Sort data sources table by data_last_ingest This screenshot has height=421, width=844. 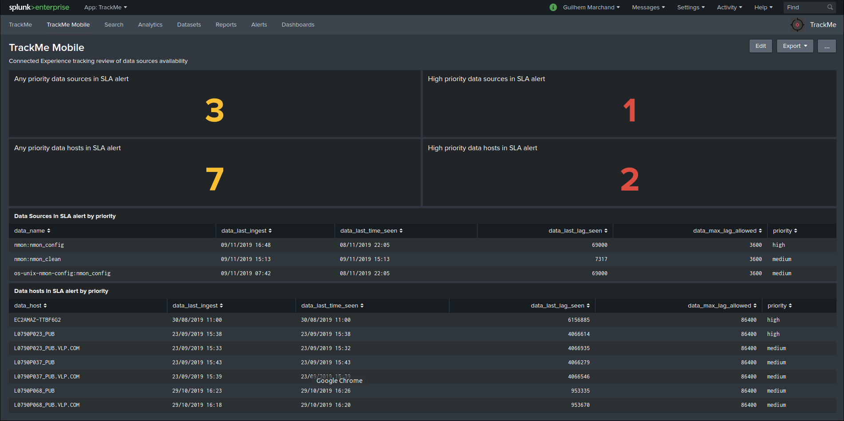coord(247,231)
